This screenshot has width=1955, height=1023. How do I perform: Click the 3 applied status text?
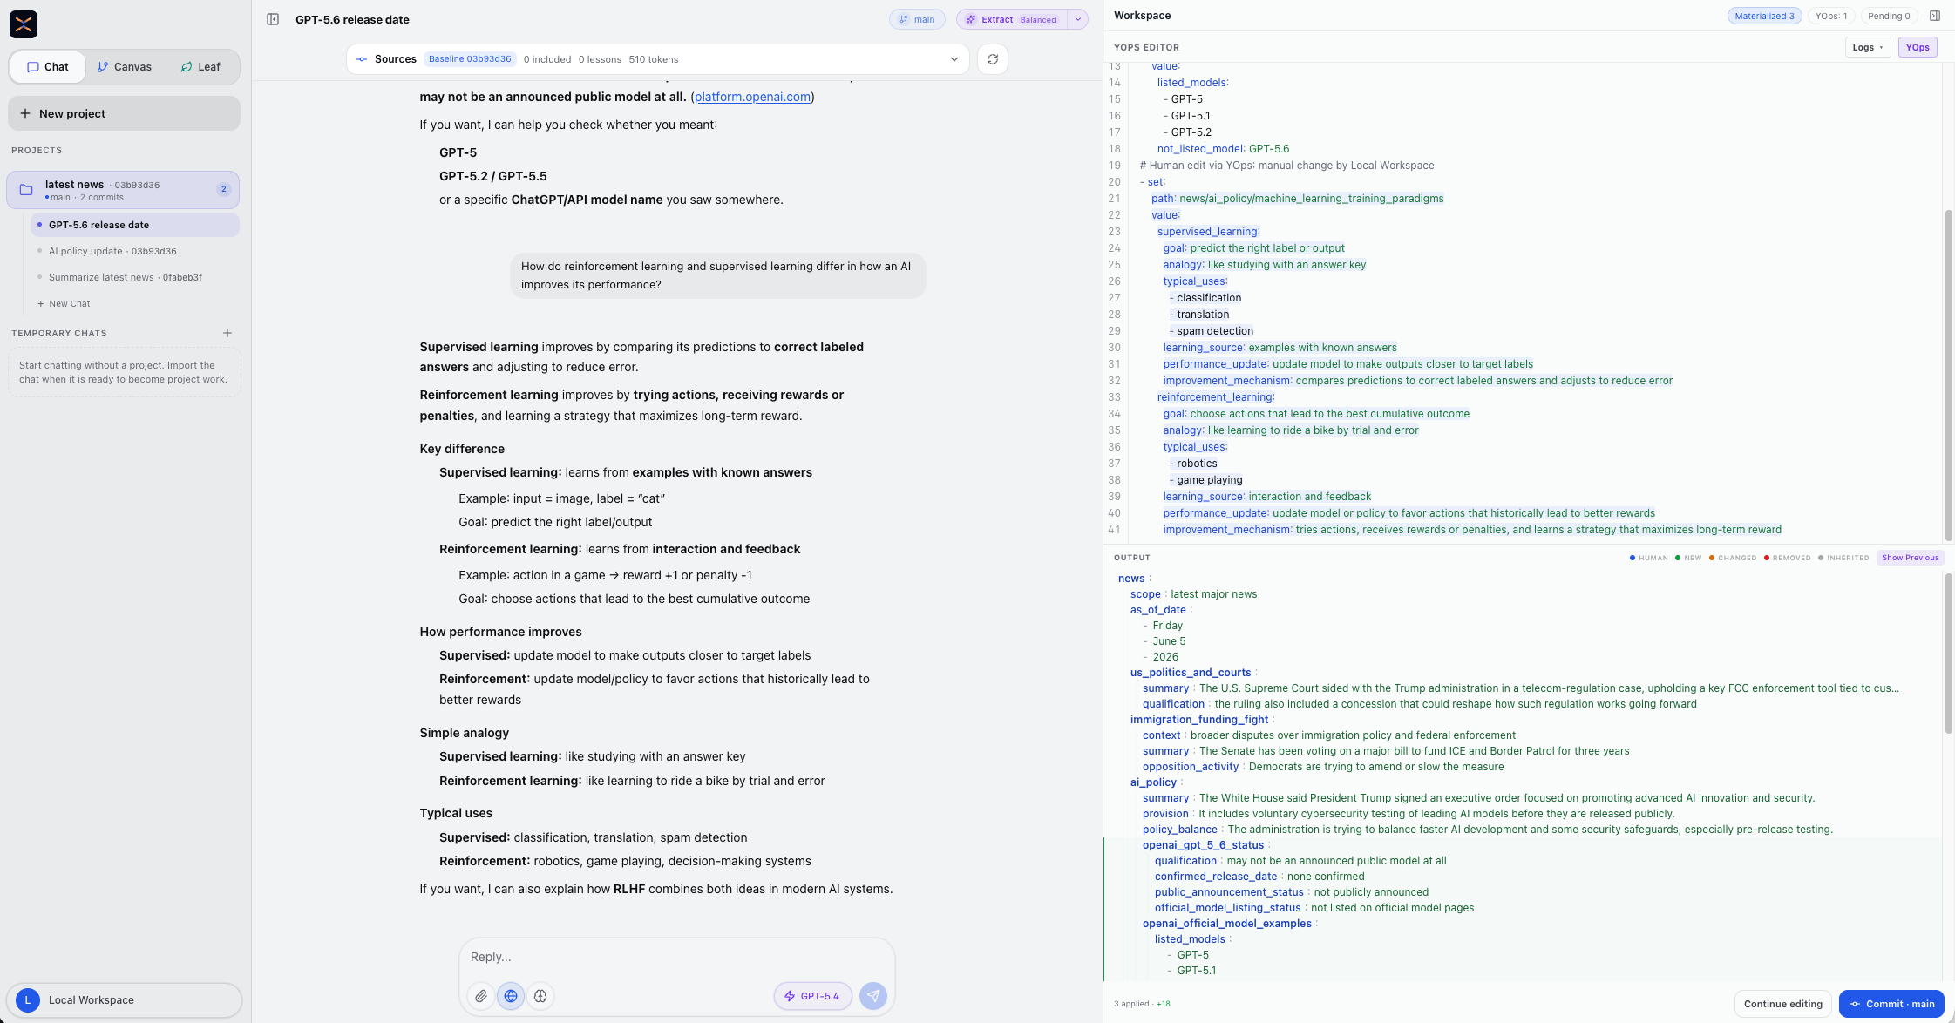tap(1131, 1004)
